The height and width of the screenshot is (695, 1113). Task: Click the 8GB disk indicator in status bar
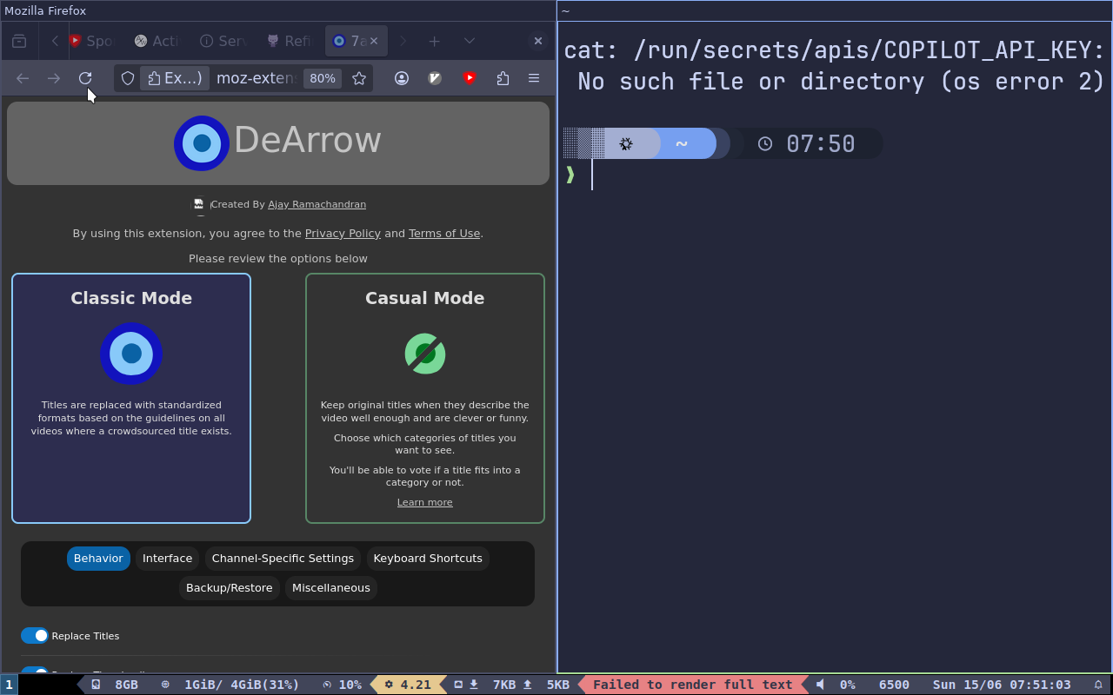click(x=116, y=685)
